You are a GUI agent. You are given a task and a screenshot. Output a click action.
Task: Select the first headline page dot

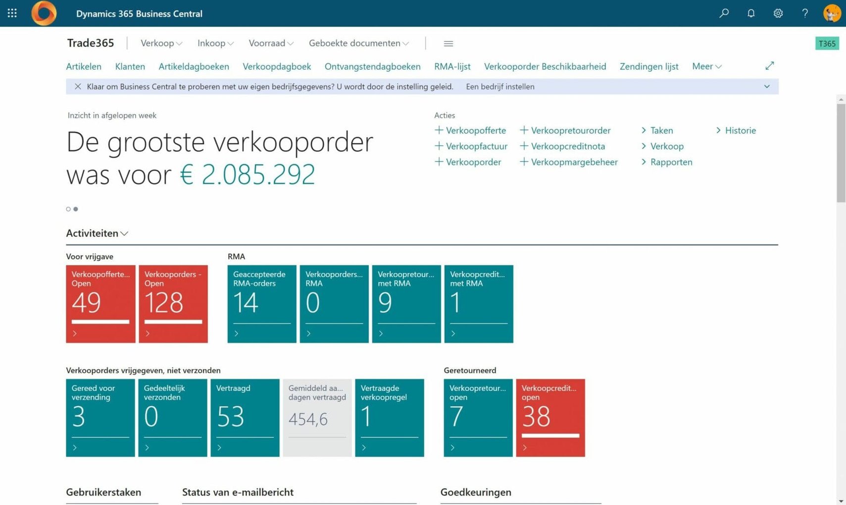(68, 209)
